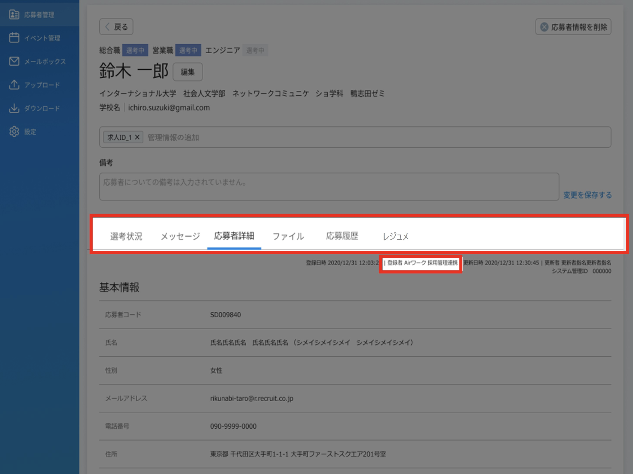The height and width of the screenshot is (474, 633).
Task: Focus the 備考 notes text area
Action: coord(329,186)
